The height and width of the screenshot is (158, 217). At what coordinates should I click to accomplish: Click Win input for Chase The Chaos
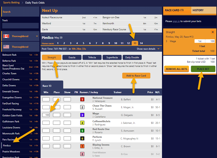(46, 107)
